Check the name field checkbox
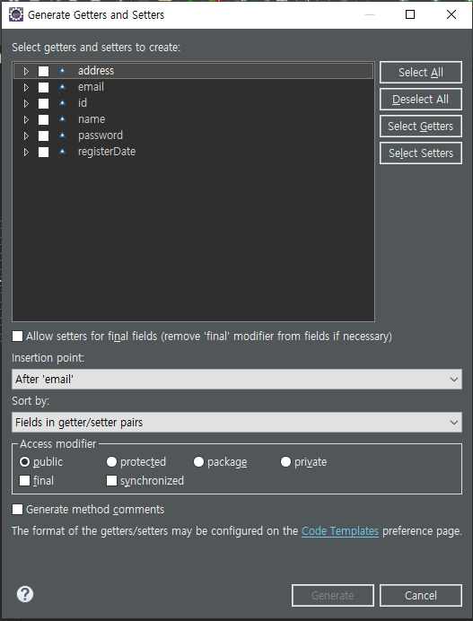Screen dimensions: 473x621 click(44, 119)
